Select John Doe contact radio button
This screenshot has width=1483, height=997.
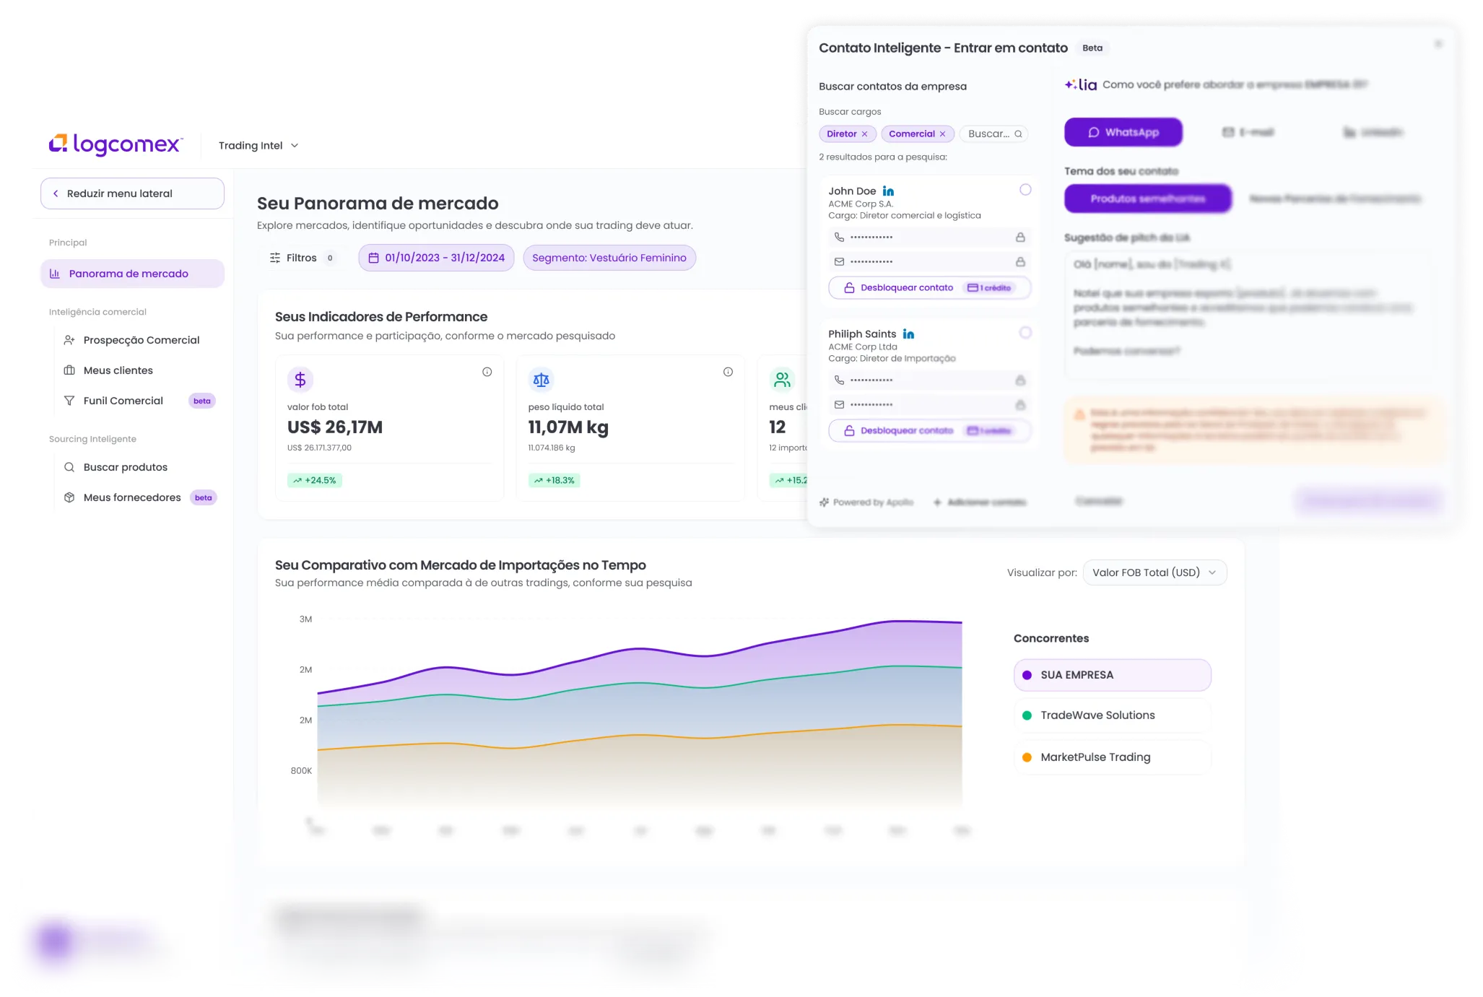point(1025,190)
